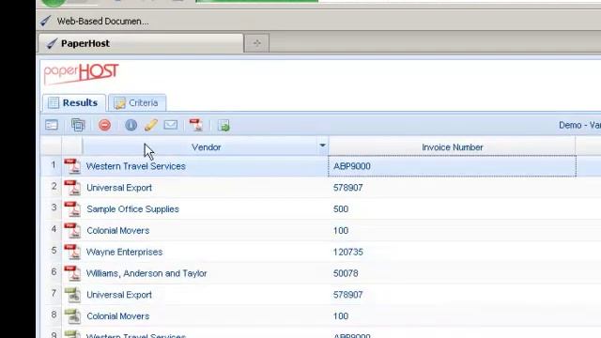Screen dimensions: 601x338
Task: Select Universal Export in row 2
Action: click(x=119, y=188)
